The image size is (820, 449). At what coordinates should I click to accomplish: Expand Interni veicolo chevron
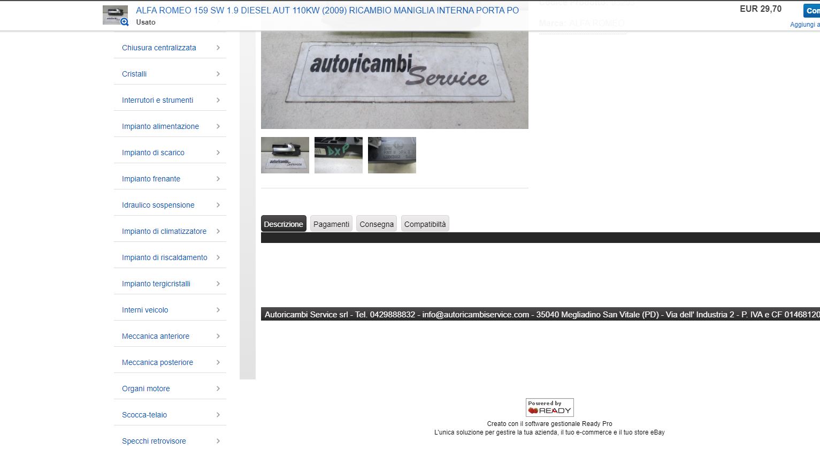pos(218,310)
